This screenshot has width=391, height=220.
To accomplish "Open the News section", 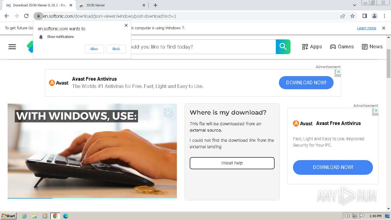I will (x=372, y=47).
